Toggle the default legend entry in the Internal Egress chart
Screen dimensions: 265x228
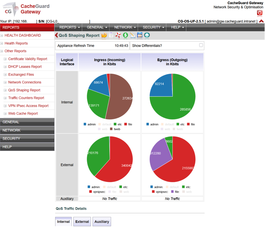167,124
